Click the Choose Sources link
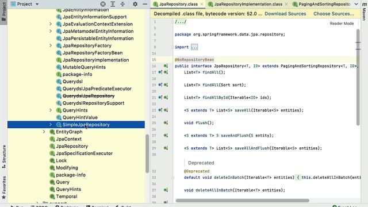The height and width of the screenshot is (207, 368). pos(333,14)
